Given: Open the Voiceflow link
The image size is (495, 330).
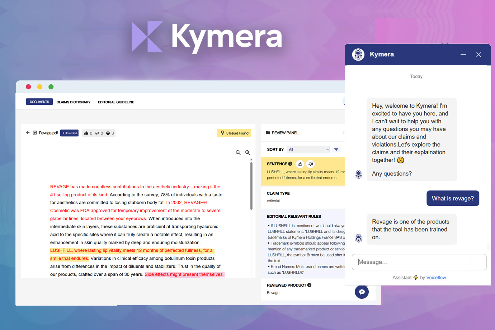Looking at the screenshot, I should coord(436,278).
